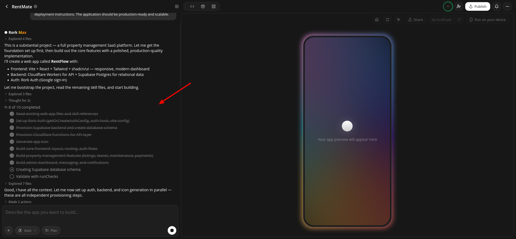Switch to the code view icon
This screenshot has height=239, width=516.
pyautogui.click(x=192, y=6)
